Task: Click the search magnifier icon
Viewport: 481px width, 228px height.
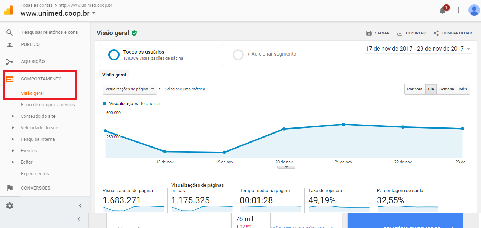Action: tap(10, 32)
